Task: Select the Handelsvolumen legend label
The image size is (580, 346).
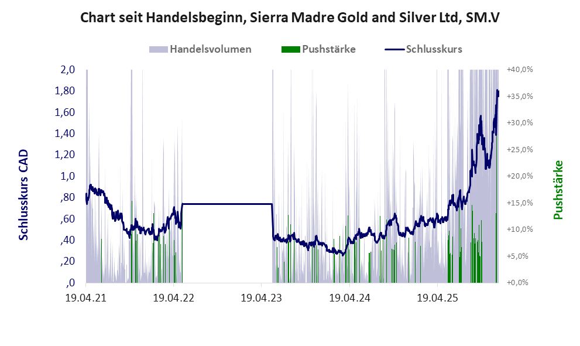Action: [210, 49]
